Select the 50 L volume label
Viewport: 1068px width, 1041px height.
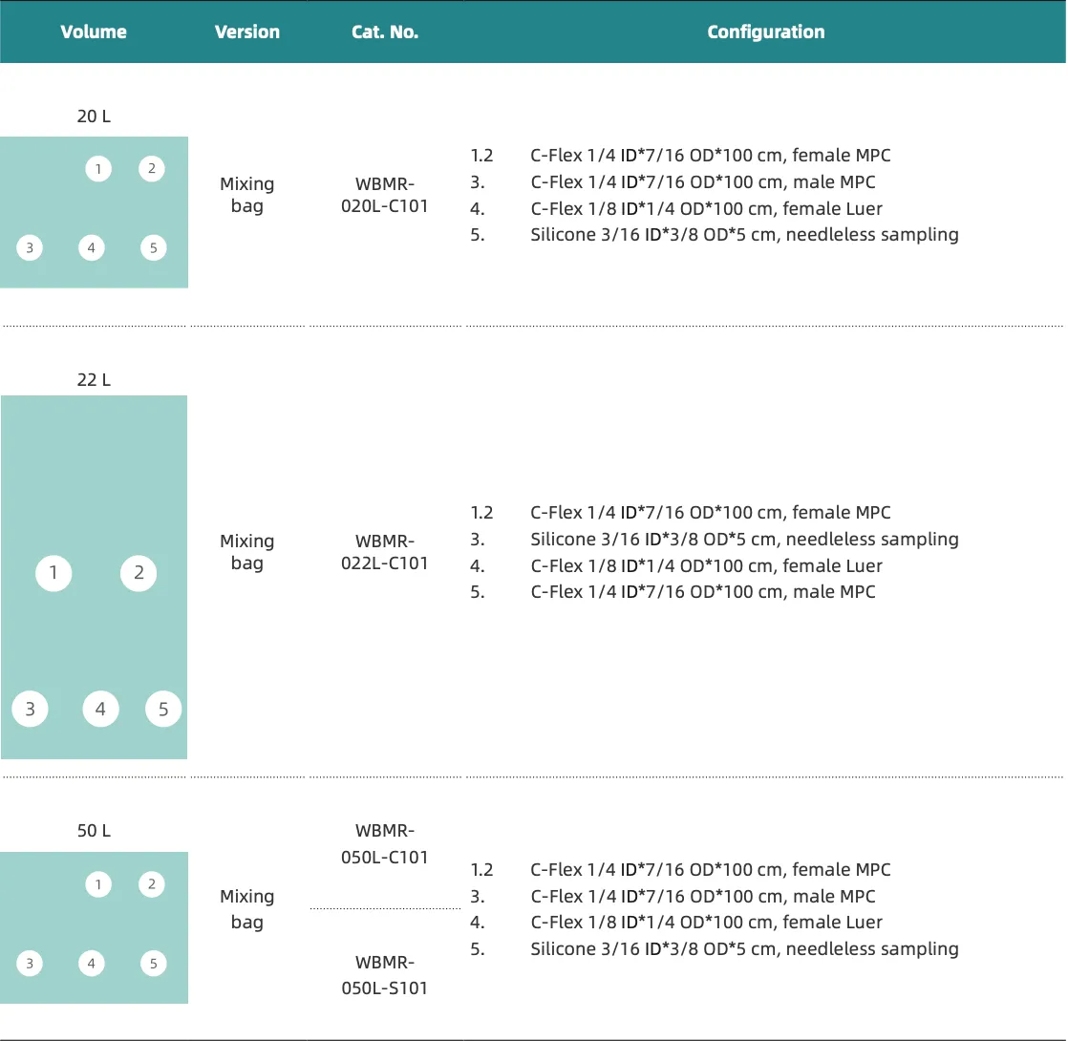point(94,831)
